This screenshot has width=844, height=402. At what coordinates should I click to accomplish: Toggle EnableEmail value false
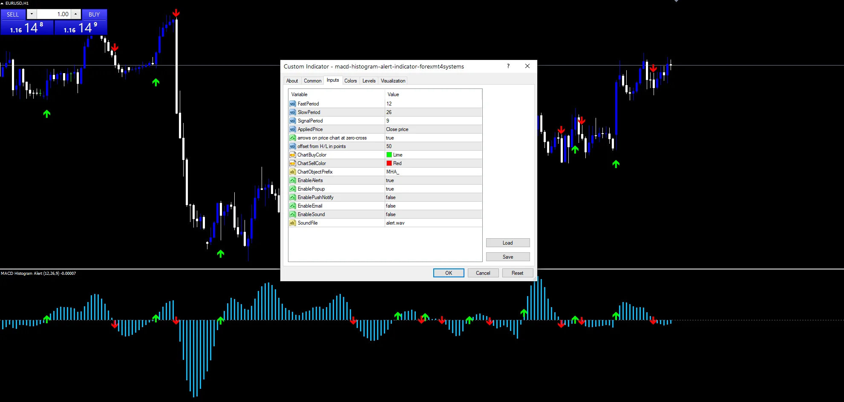pyautogui.click(x=433, y=206)
